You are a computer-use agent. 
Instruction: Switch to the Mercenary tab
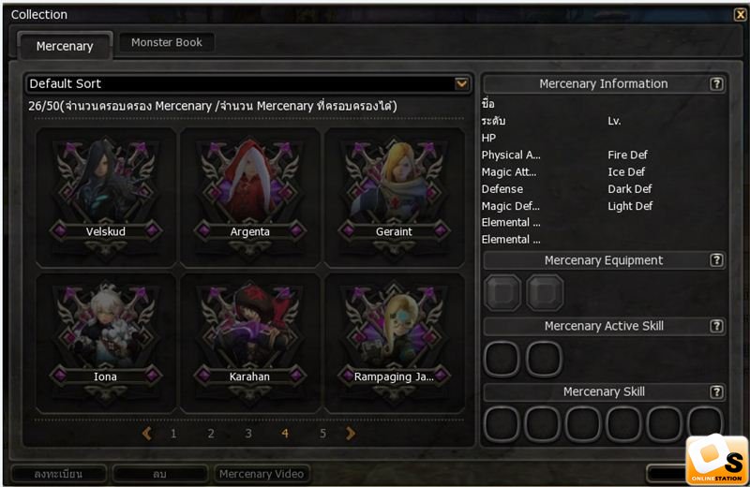point(65,46)
